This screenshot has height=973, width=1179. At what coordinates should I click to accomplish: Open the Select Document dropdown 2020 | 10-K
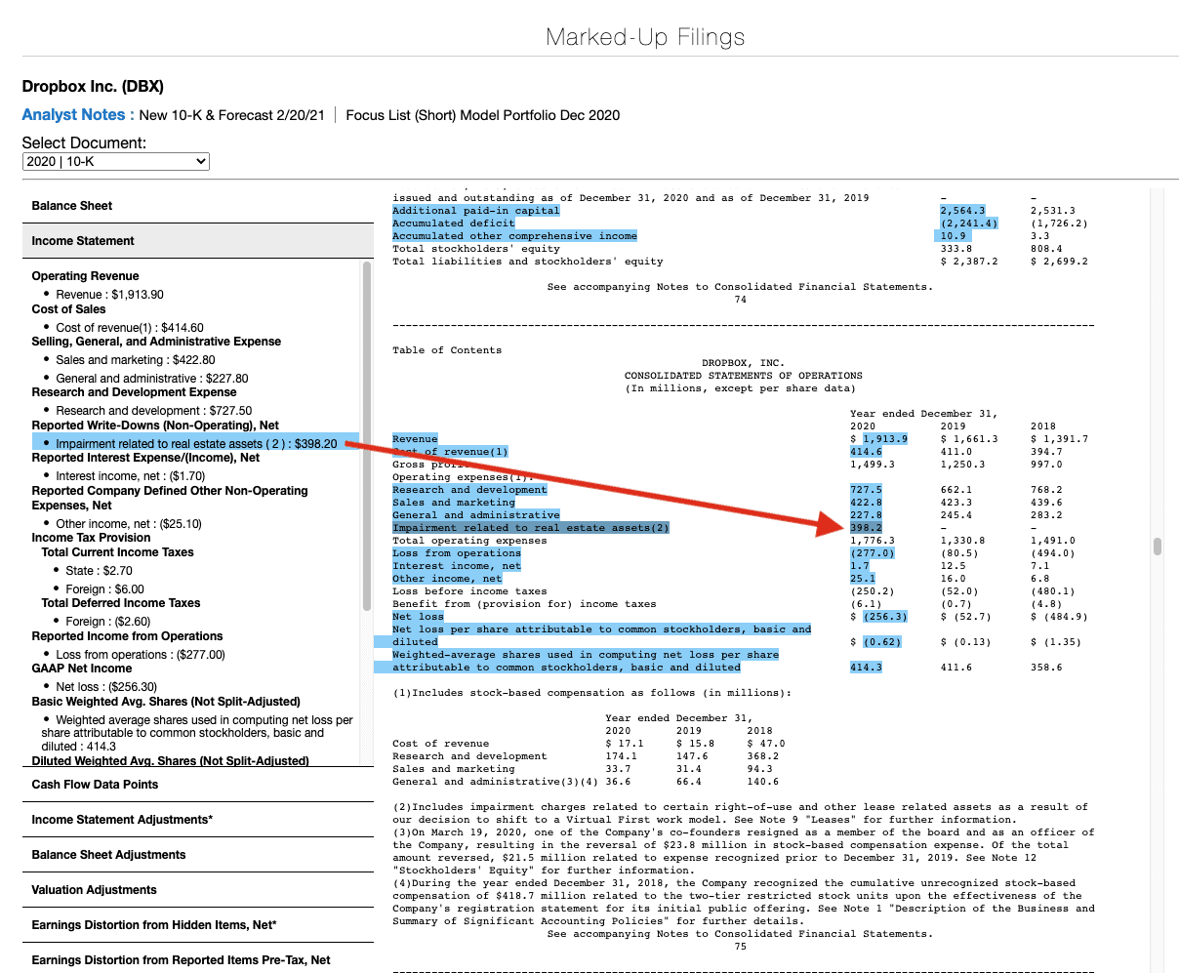click(x=116, y=161)
